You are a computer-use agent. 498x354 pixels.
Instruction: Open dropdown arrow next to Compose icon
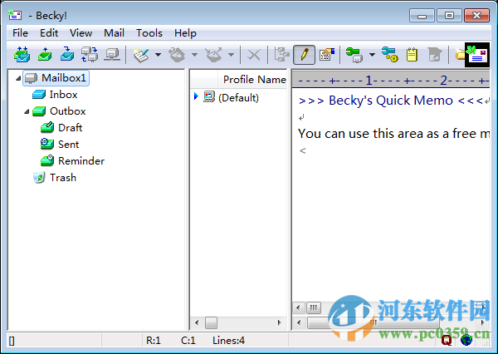(x=158, y=55)
